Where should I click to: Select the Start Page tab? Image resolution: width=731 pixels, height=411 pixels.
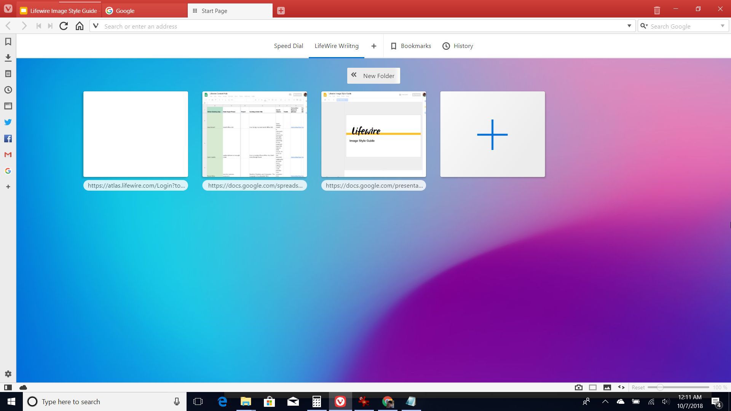pos(230,11)
